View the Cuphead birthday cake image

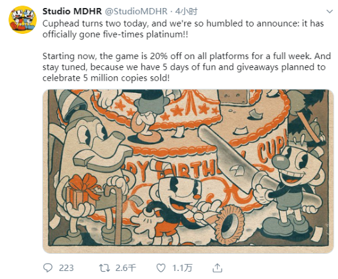tap(188, 171)
